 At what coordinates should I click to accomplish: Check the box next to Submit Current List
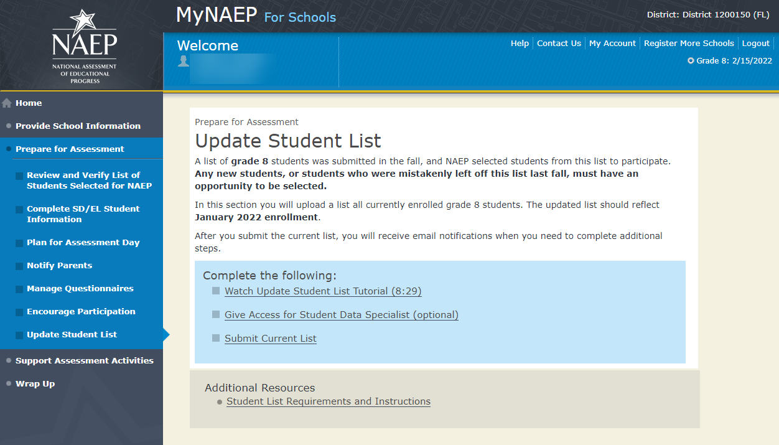[x=216, y=338]
